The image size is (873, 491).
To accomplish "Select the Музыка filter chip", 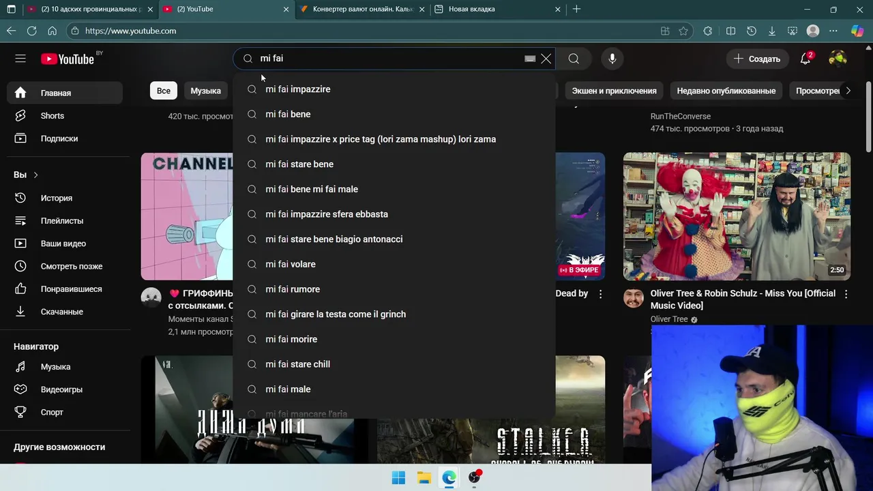I will pyautogui.click(x=205, y=91).
